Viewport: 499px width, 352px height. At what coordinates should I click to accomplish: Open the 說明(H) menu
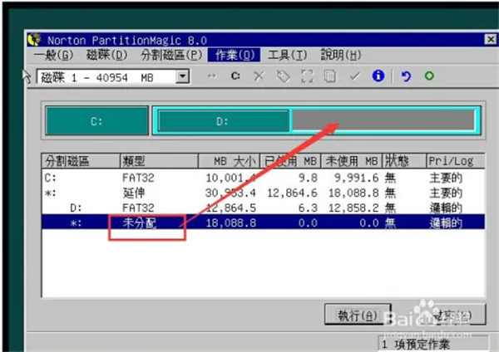point(340,56)
